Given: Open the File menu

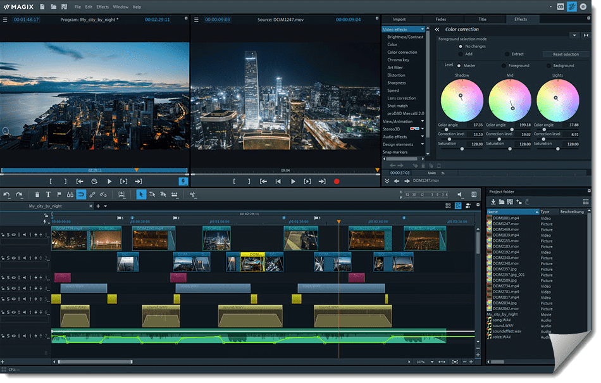Looking at the screenshot, I should 77,7.
